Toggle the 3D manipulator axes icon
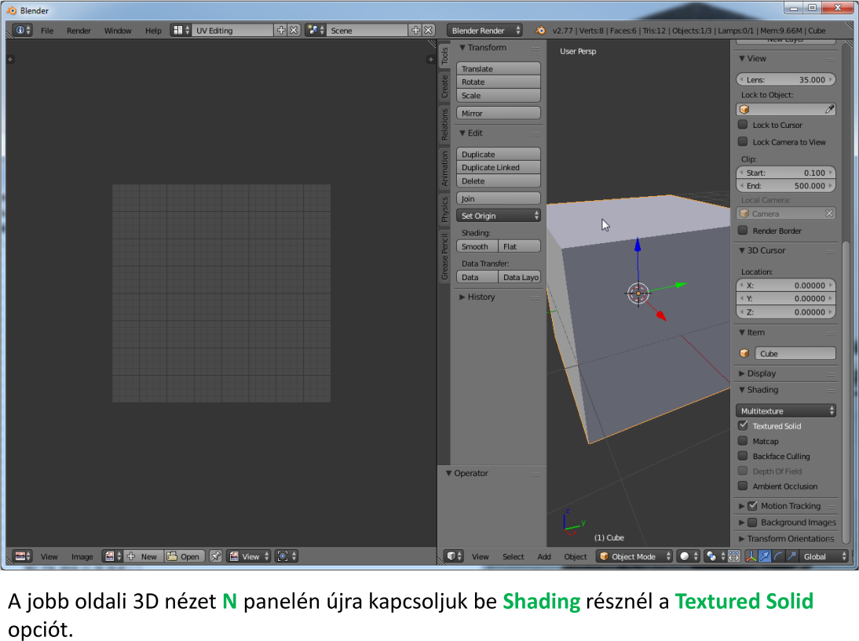 point(751,556)
